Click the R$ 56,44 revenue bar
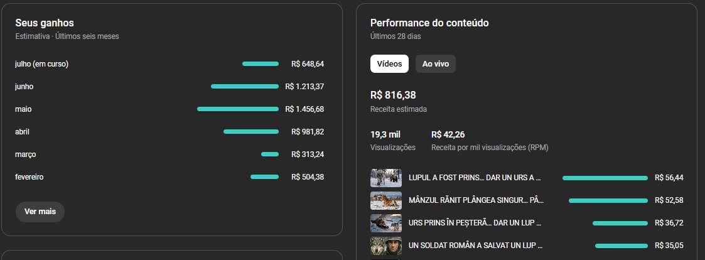 pyautogui.click(x=605, y=178)
